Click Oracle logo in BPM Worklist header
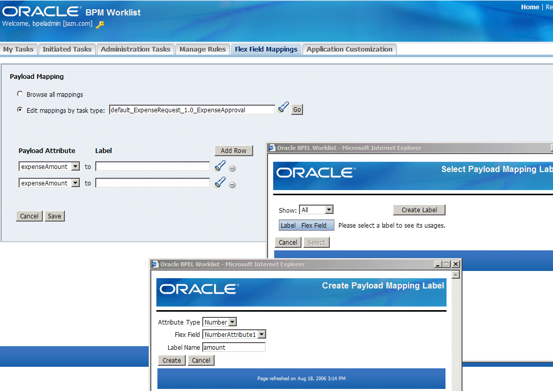 pyautogui.click(x=42, y=11)
